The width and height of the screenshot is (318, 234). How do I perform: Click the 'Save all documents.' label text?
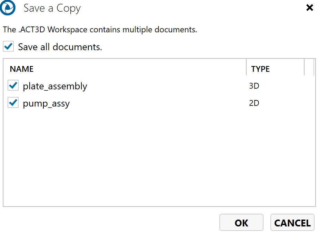click(x=60, y=47)
